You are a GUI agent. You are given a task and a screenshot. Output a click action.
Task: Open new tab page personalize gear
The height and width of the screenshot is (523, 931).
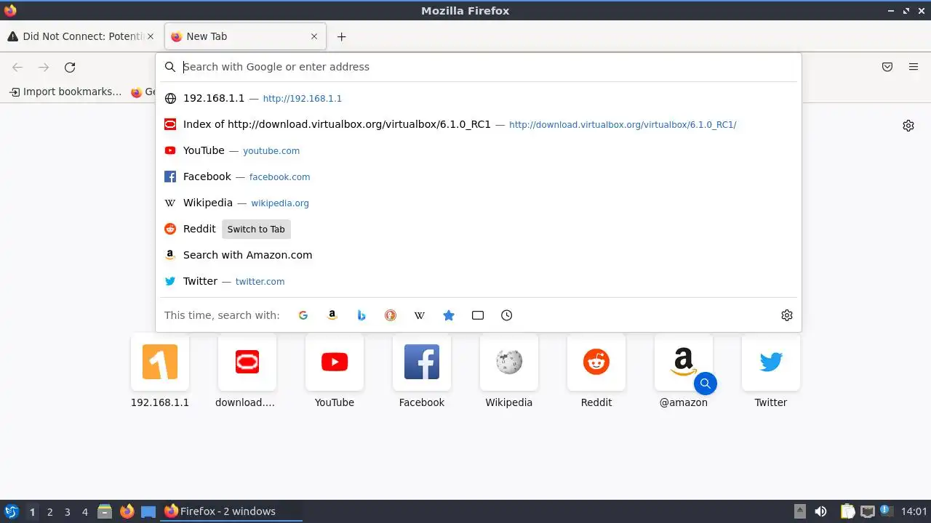[x=908, y=126]
